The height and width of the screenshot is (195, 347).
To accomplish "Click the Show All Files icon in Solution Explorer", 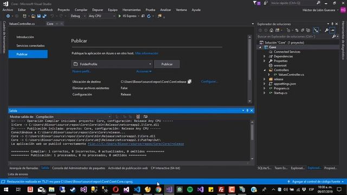I will tap(308, 30).
